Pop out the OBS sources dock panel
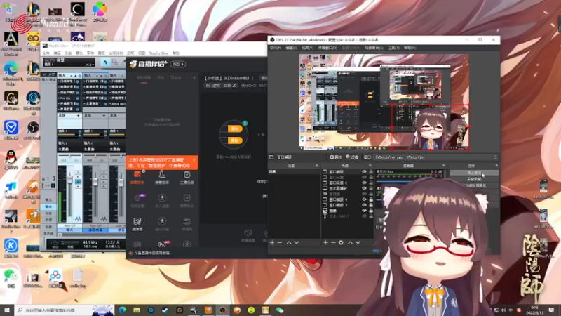This screenshot has width=561, height=316. click(370, 166)
